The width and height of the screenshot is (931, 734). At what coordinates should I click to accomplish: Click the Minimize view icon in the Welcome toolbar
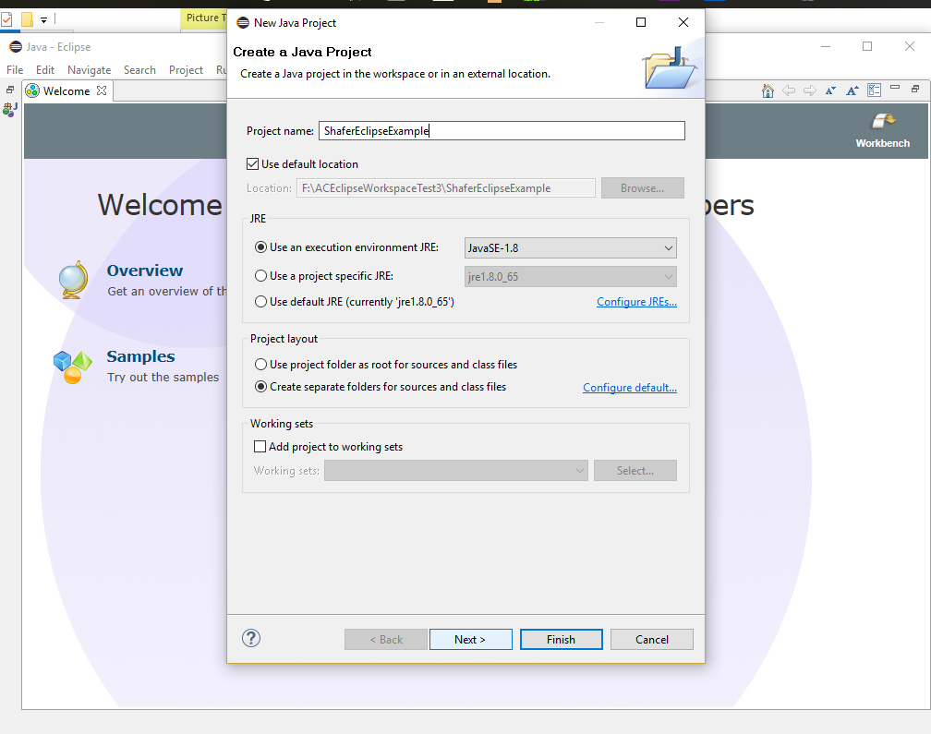click(x=895, y=88)
